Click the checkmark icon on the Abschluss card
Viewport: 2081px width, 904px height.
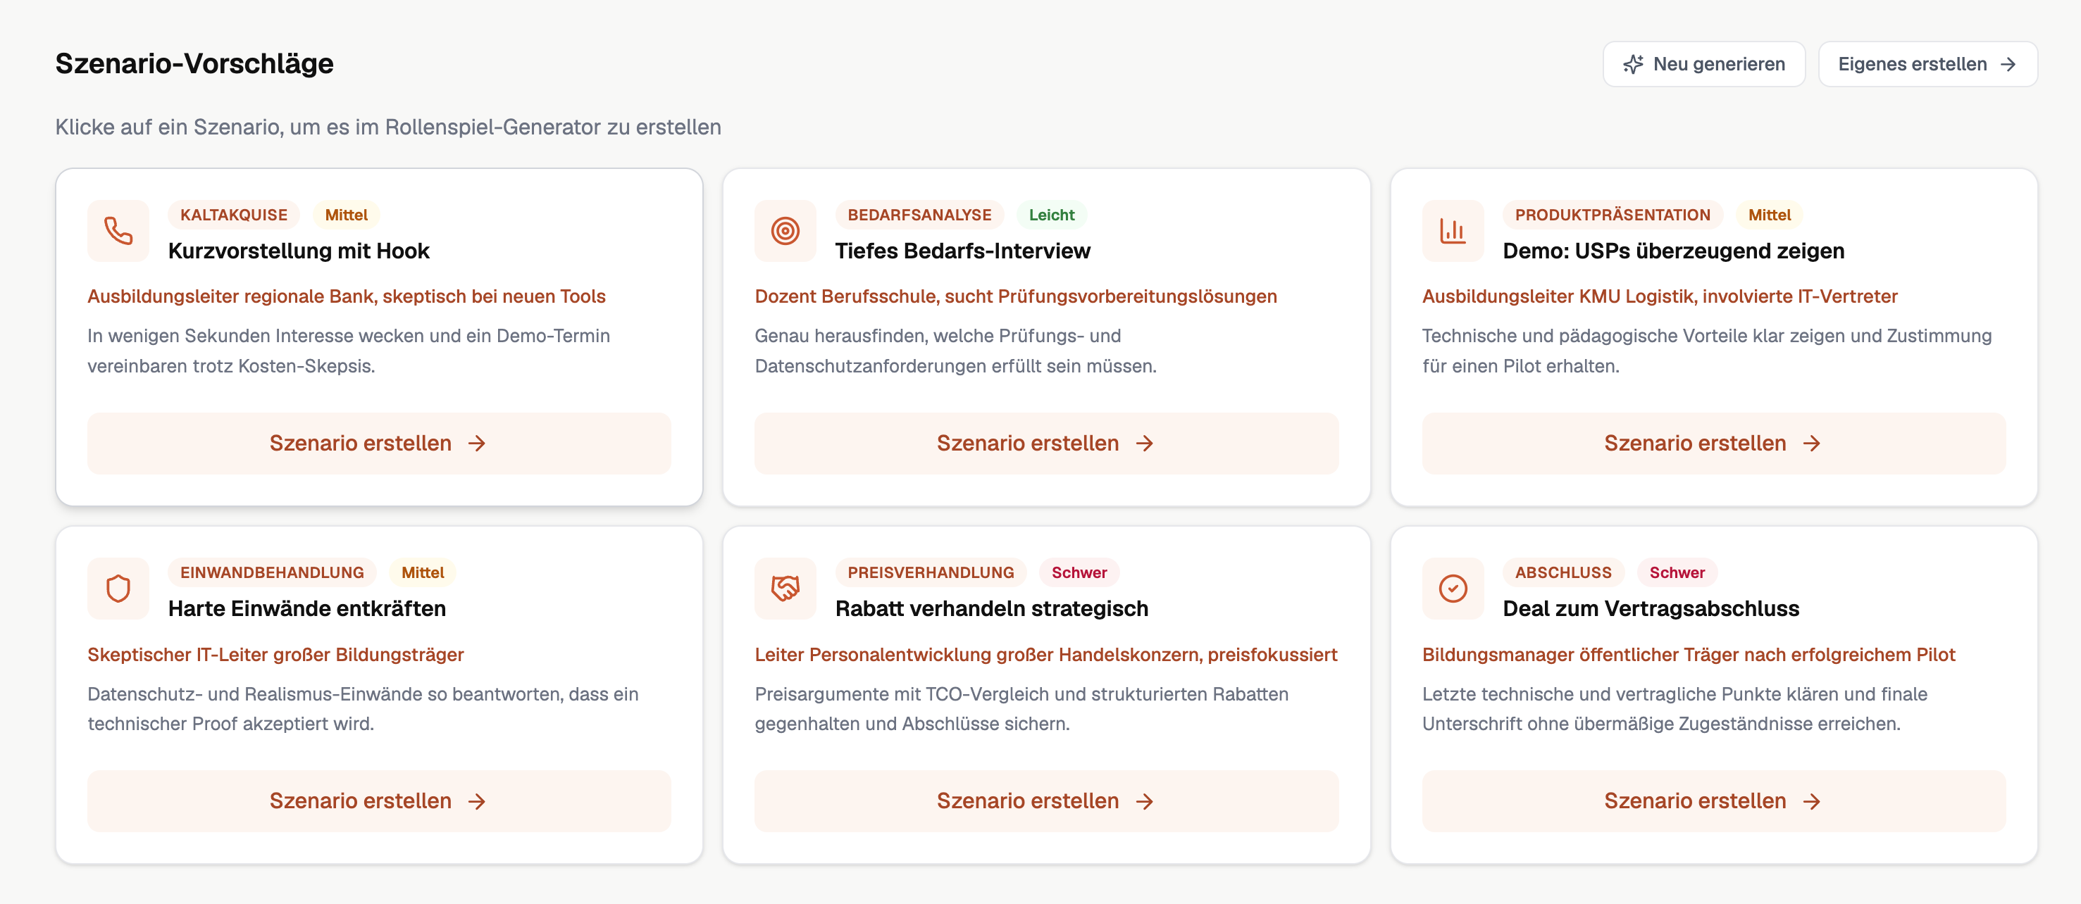[x=1453, y=589]
